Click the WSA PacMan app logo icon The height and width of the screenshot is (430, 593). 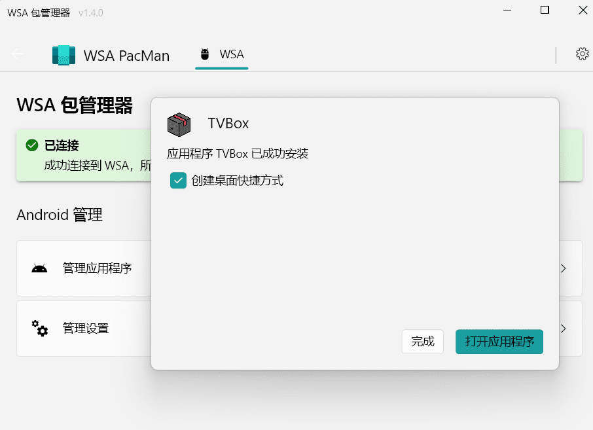click(x=64, y=55)
